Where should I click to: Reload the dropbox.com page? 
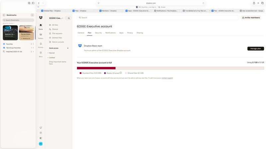pyautogui.click(x=203, y=3)
